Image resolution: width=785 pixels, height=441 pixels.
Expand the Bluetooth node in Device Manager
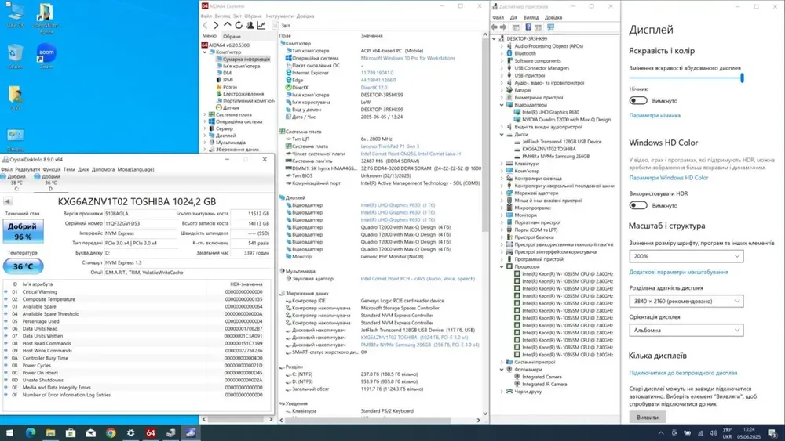point(503,53)
